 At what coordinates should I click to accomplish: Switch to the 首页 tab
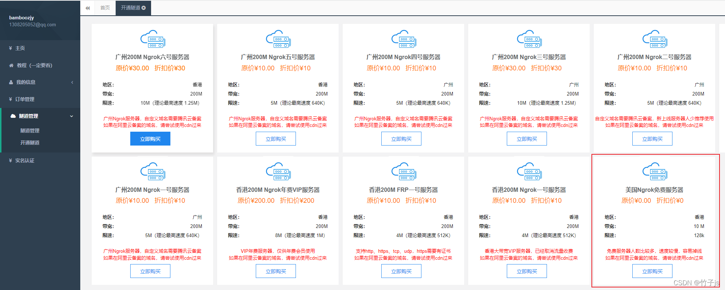coord(105,8)
